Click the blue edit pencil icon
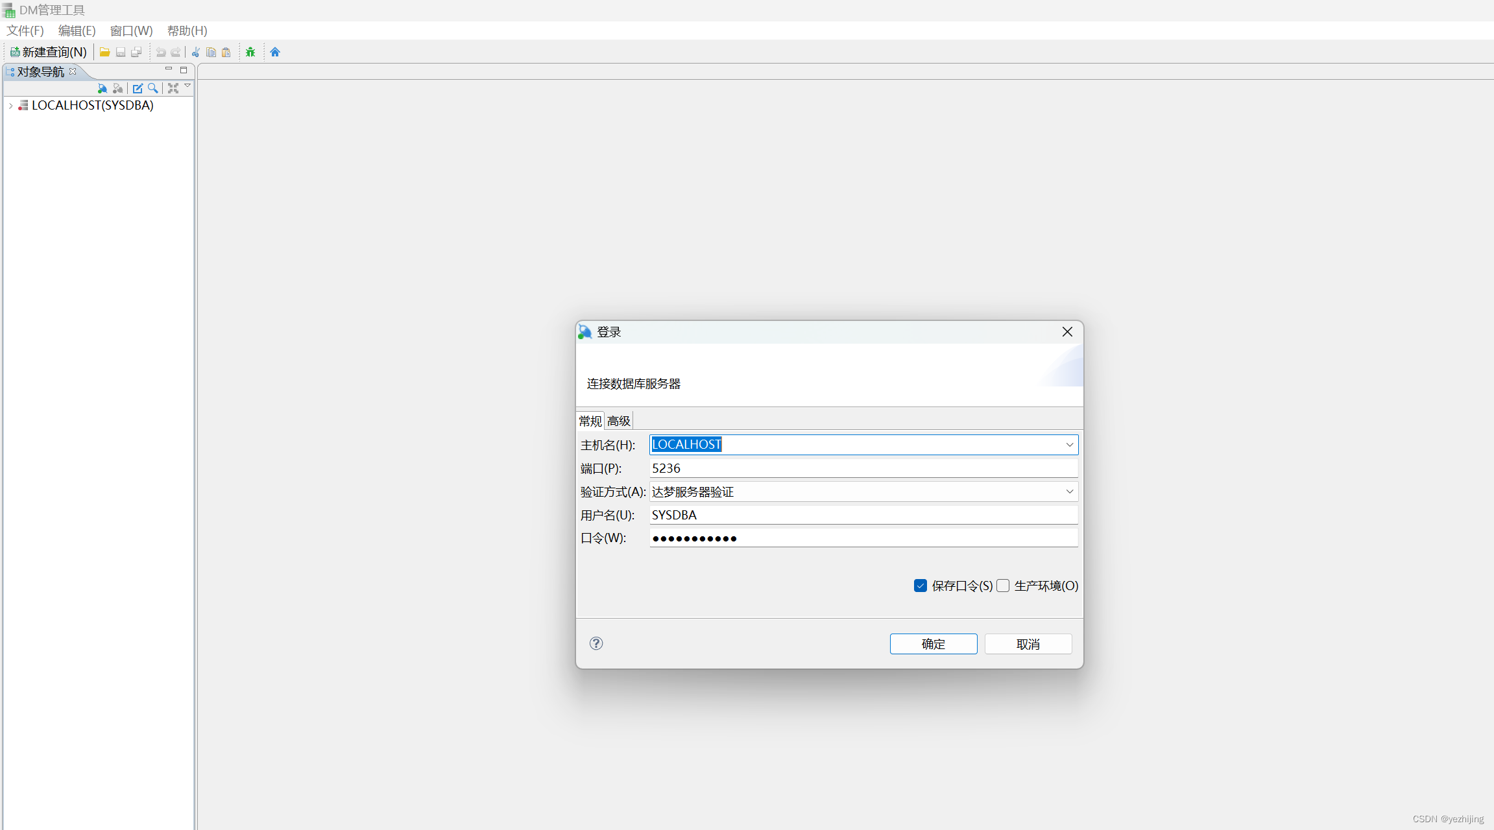1494x830 pixels. 138,88
